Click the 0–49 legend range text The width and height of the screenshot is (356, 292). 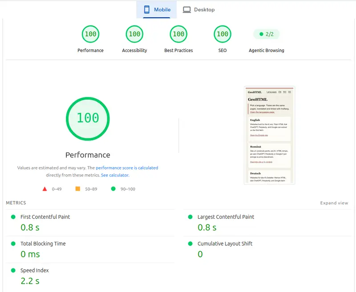[57, 189]
